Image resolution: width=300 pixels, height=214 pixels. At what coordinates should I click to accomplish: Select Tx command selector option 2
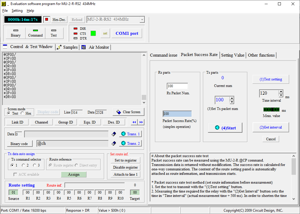click(23, 165)
